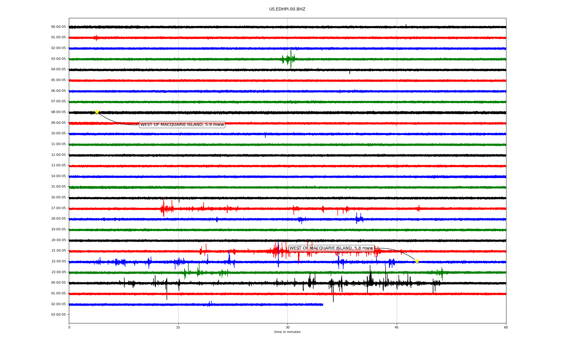Click the 21:00:05 time label

[58, 251]
